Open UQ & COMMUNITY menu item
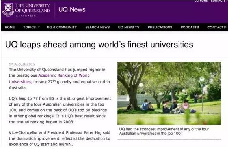The image size is (229, 149). 62,27
